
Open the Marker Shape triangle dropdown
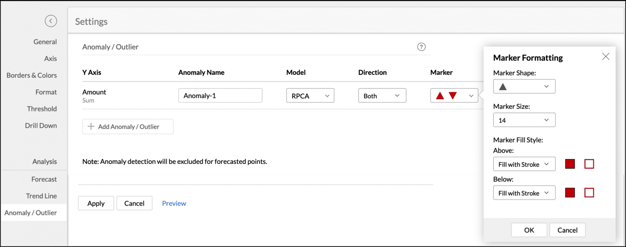coord(524,86)
